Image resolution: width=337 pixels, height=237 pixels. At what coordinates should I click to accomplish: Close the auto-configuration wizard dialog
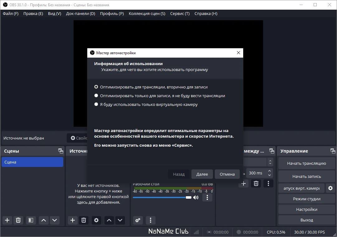(x=238, y=53)
